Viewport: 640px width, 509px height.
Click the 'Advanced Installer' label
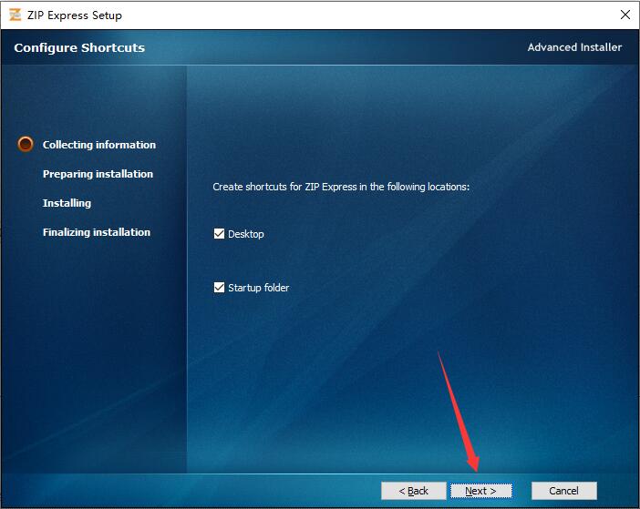pos(574,47)
